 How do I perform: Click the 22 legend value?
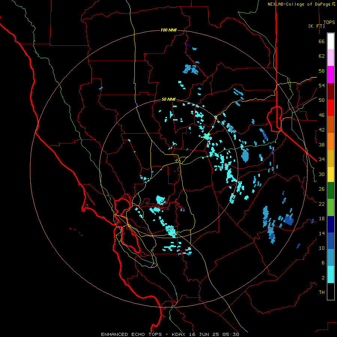pyautogui.click(x=322, y=204)
